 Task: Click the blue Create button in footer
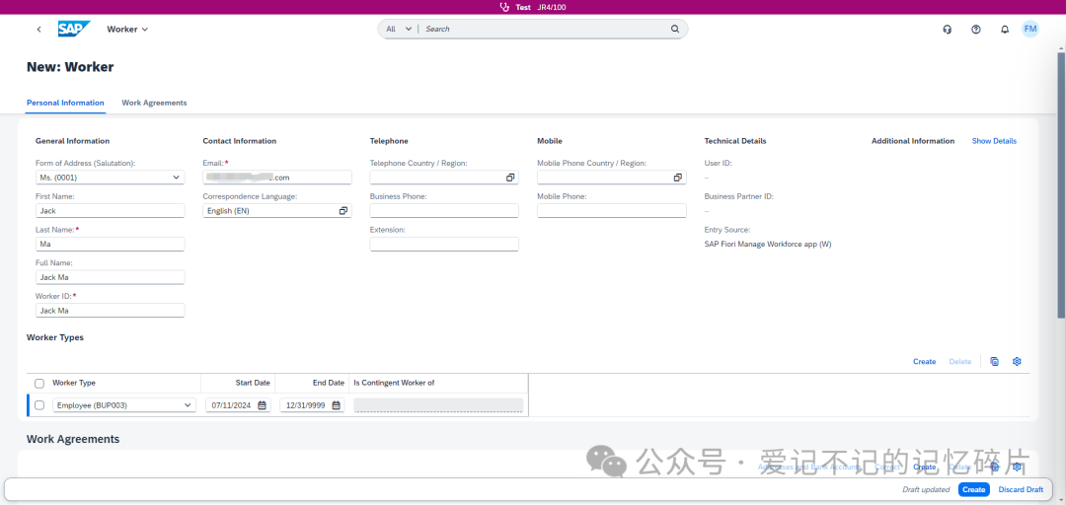(974, 489)
